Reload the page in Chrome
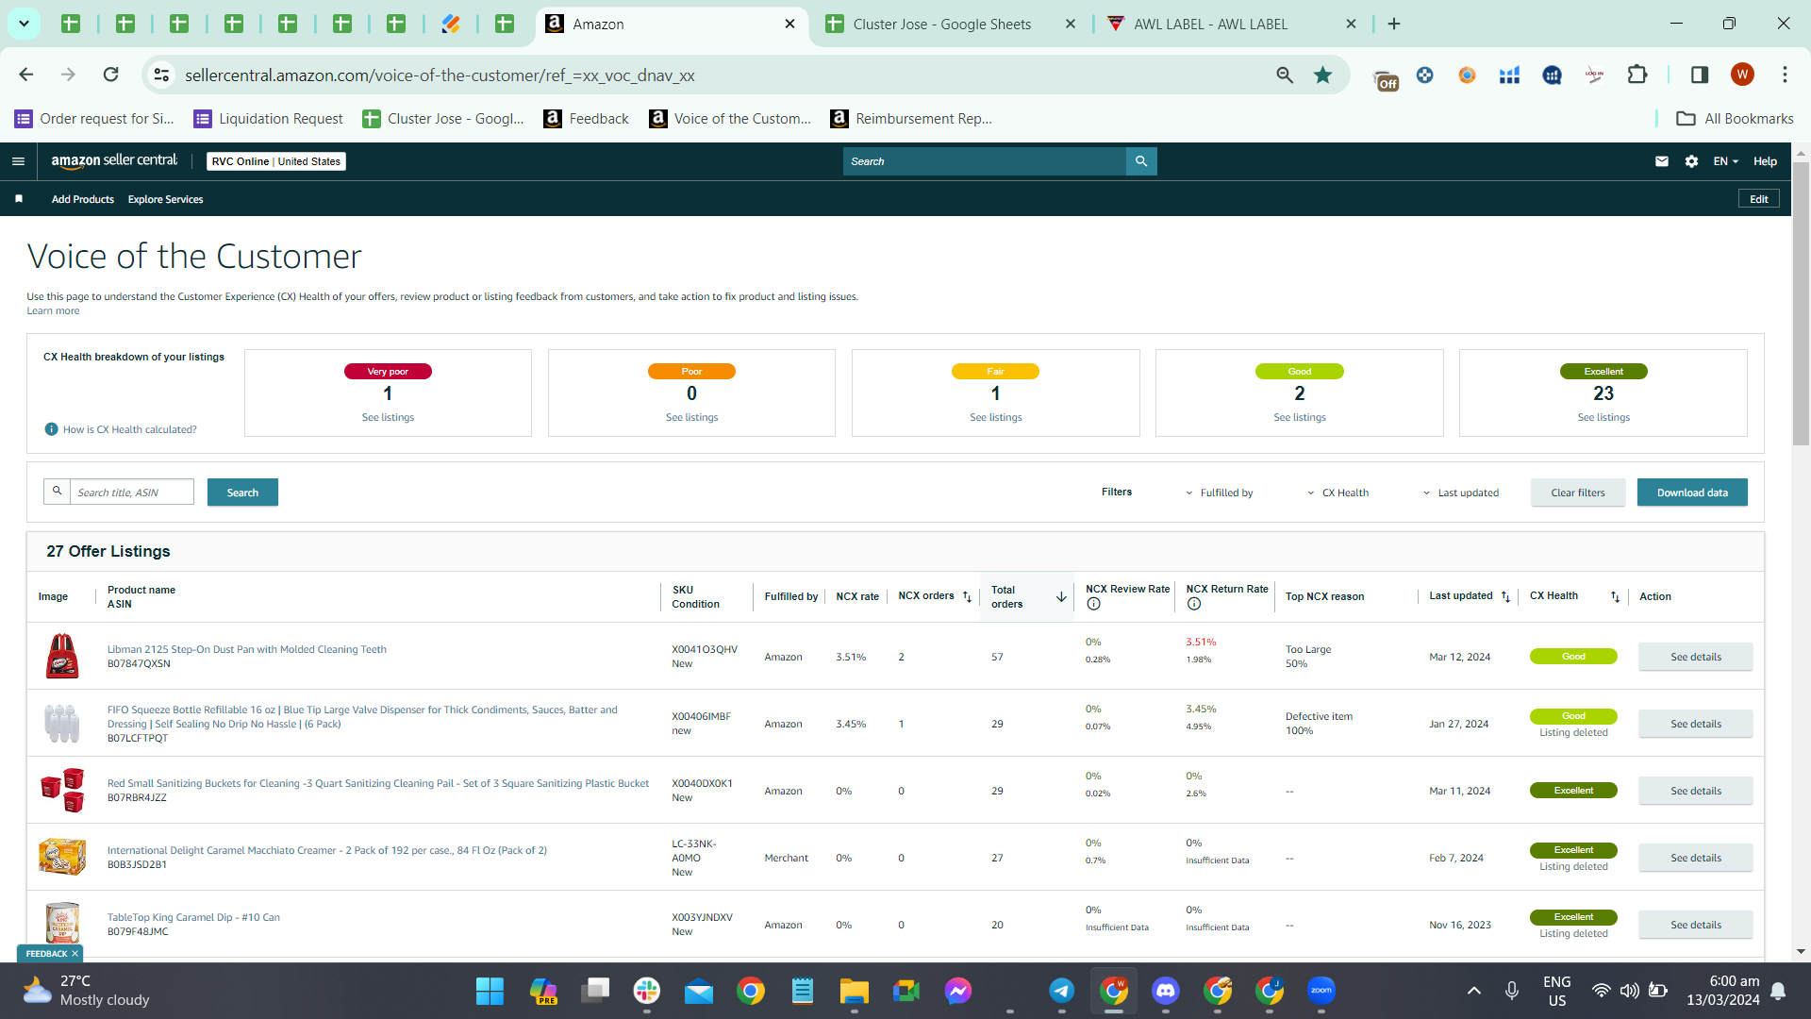 pyautogui.click(x=111, y=75)
